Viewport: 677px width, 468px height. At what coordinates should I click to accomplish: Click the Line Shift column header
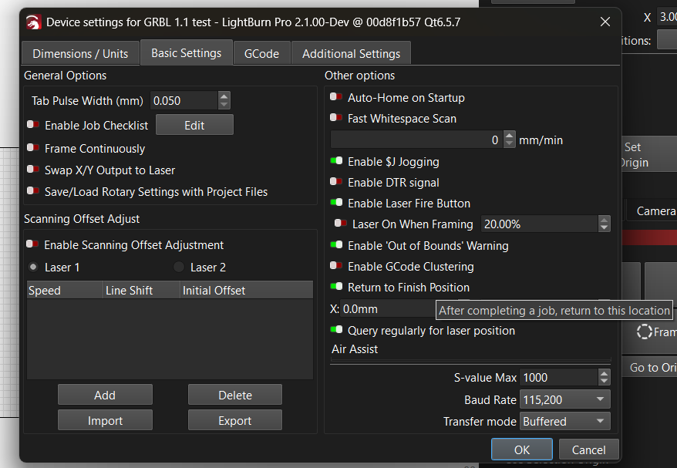point(142,290)
